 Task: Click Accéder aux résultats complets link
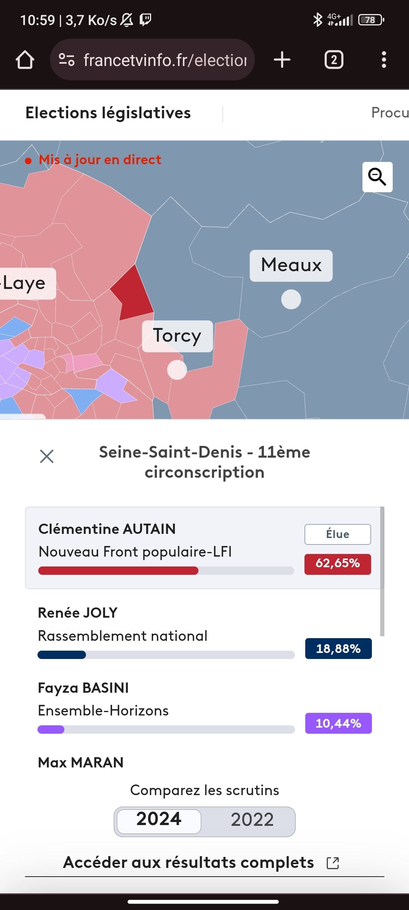point(189,863)
